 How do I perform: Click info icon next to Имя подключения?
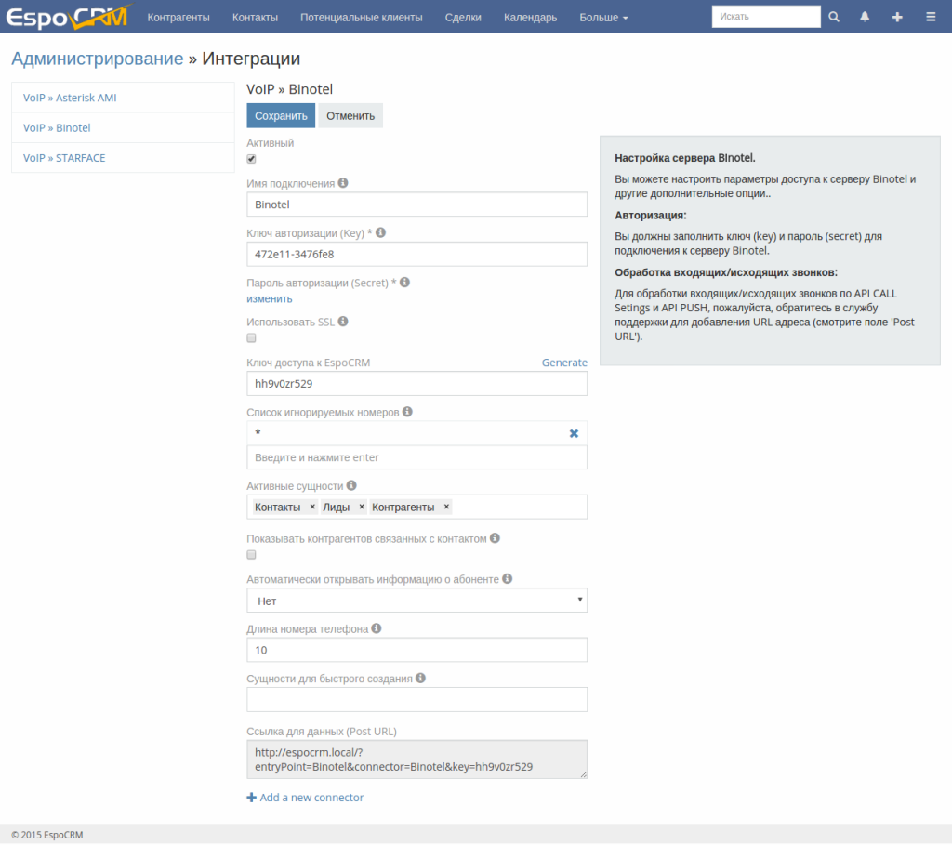pos(343,183)
